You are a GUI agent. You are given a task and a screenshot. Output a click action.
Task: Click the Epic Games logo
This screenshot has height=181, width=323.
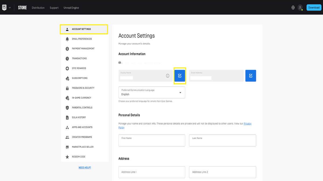point(4,8)
